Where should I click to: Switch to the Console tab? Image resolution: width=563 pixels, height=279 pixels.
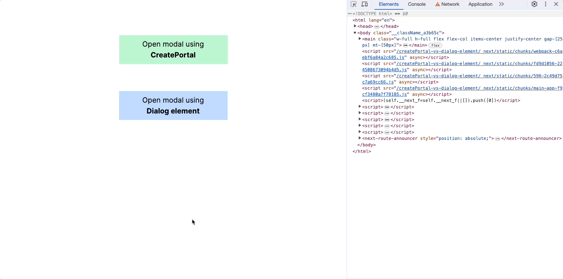coord(416,4)
